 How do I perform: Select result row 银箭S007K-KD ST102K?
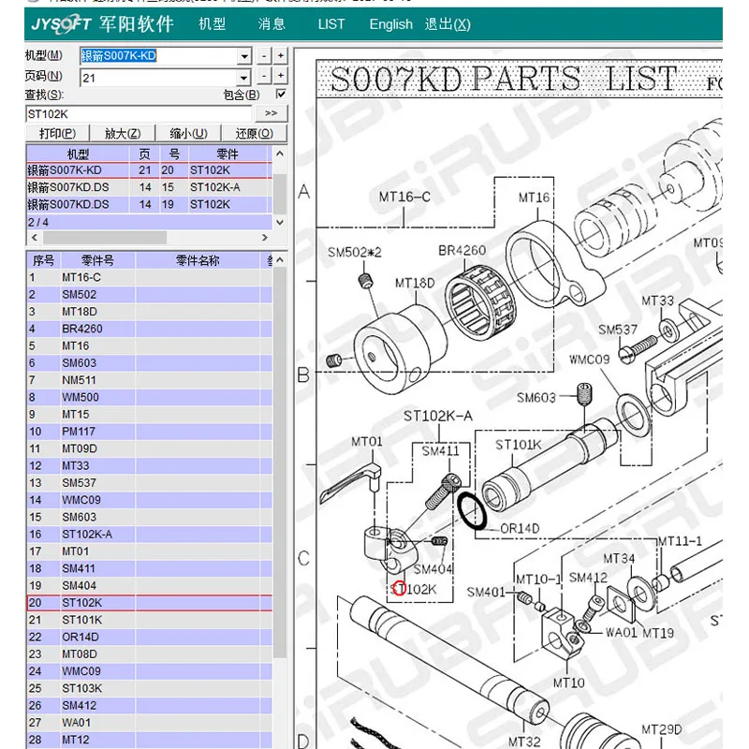tap(149, 170)
